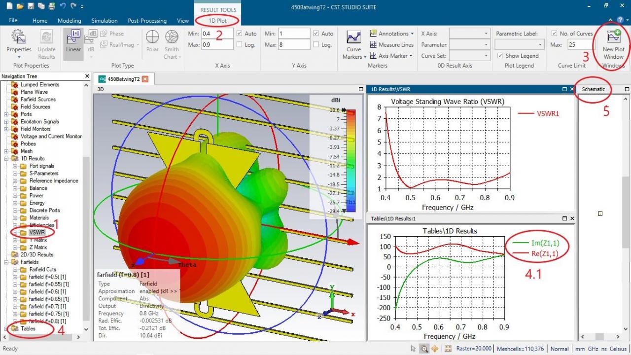
Task: Click the X Axis Min input field
Action: [x=217, y=34]
